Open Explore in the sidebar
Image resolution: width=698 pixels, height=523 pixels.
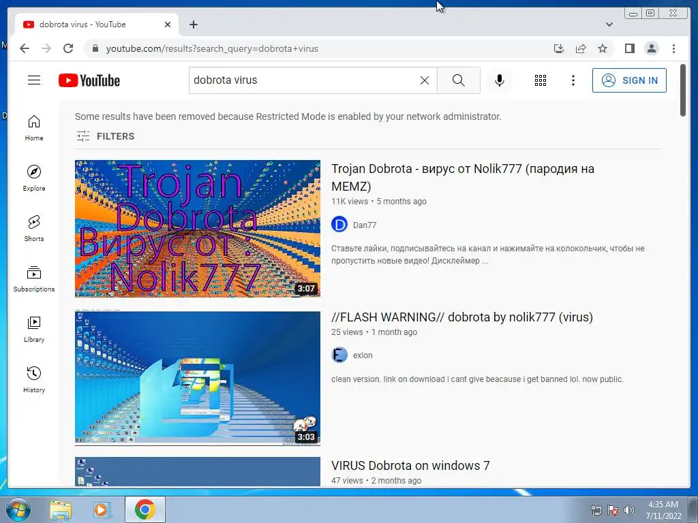[x=34, y=178]
